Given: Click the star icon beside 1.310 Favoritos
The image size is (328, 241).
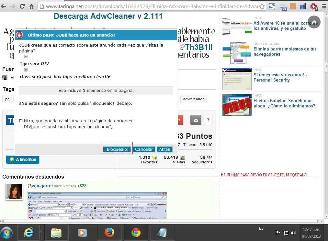Looking at the screenshot, I should point(154,158).
